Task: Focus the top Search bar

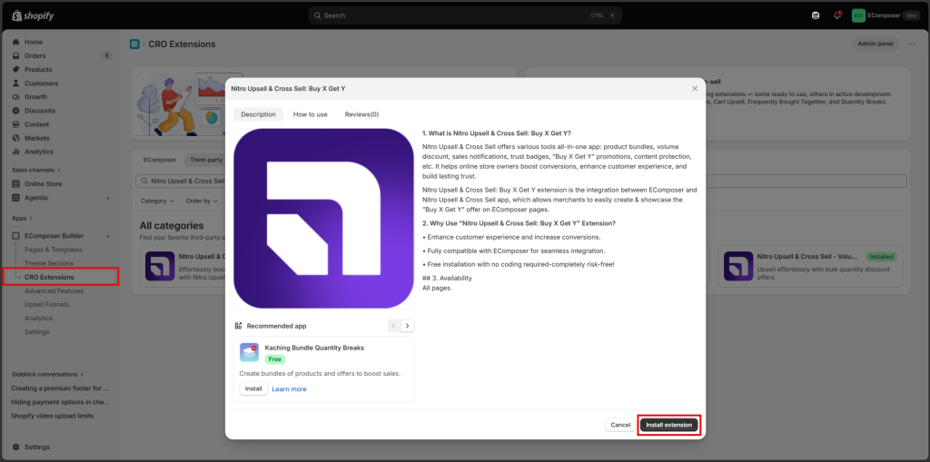Action: tap(465, 15)
